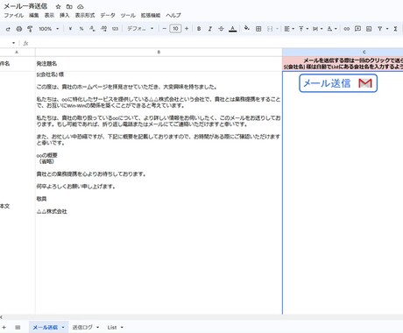Open the 表示形式 menu
Screen dimensions: 403x333
click(85, 15)
